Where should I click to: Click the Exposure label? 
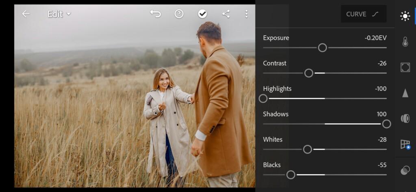(x=276, y=38)
